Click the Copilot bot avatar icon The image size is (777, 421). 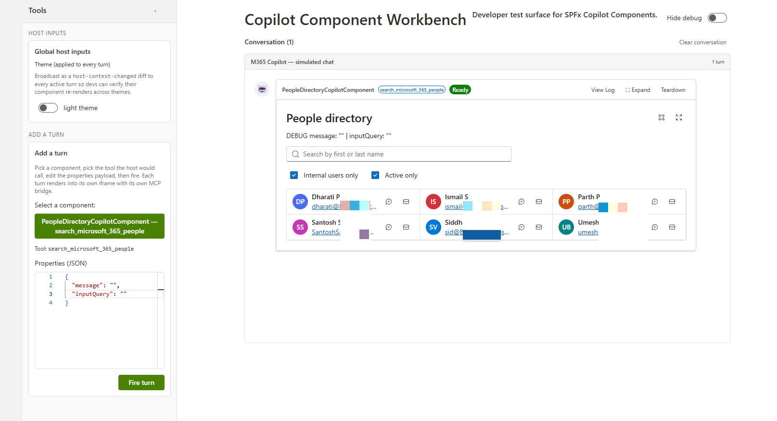pos(262,89)
